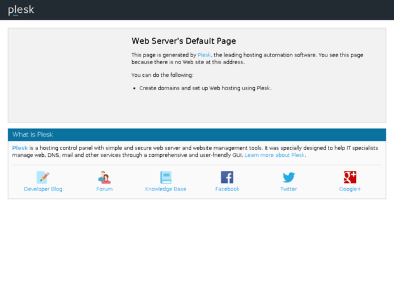Click the Twitter bird icon

pos(289,177)
